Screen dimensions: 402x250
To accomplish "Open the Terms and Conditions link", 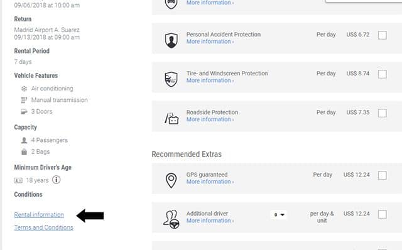I will click(x=43, y=227).
